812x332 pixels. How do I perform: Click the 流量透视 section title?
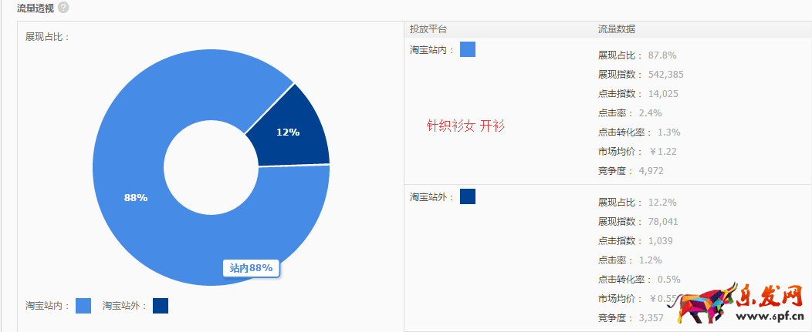coord(36,8)
